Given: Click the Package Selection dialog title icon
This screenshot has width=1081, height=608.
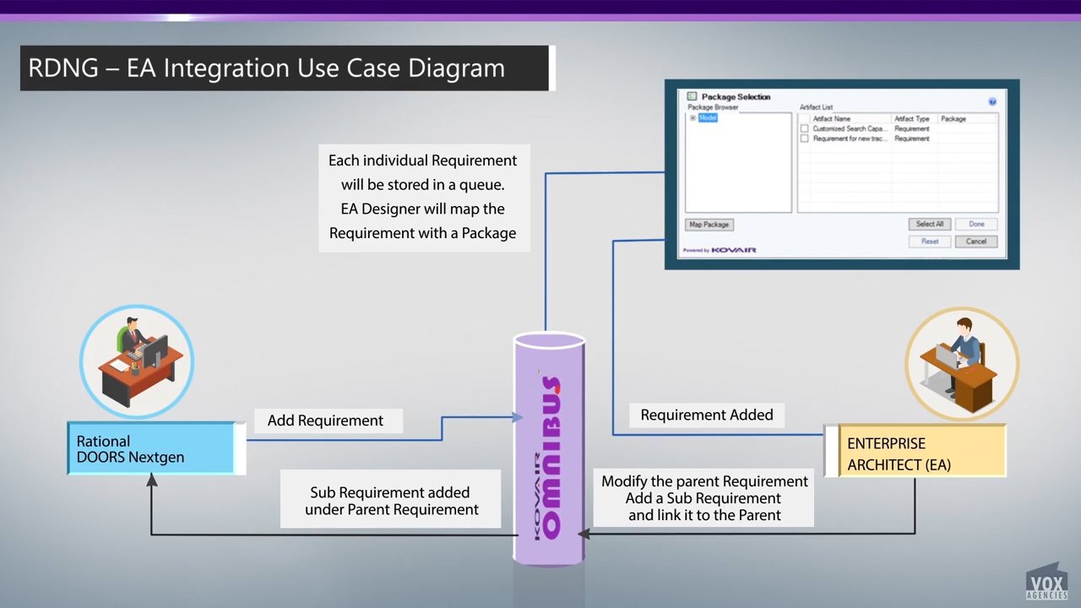Looking at the screenshot, I should point(692,97).
